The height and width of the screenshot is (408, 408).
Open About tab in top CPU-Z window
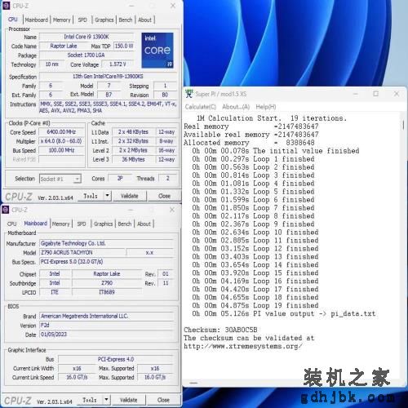click(x=144, y=20)
